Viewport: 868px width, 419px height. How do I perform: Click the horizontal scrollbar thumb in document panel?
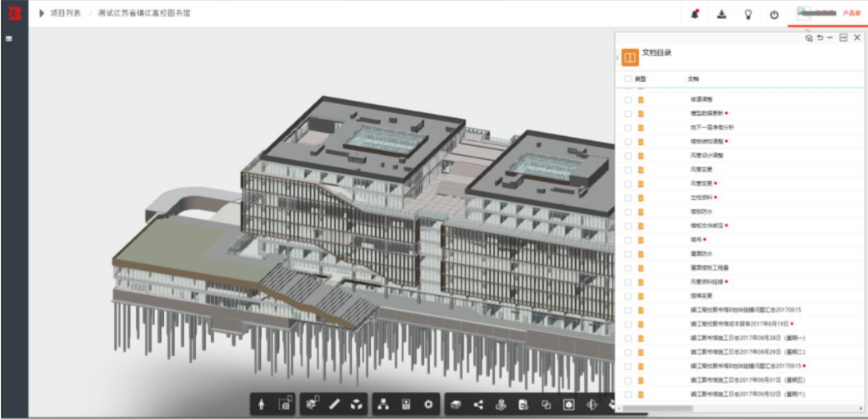pyautogui.click(x=658, y=408)
